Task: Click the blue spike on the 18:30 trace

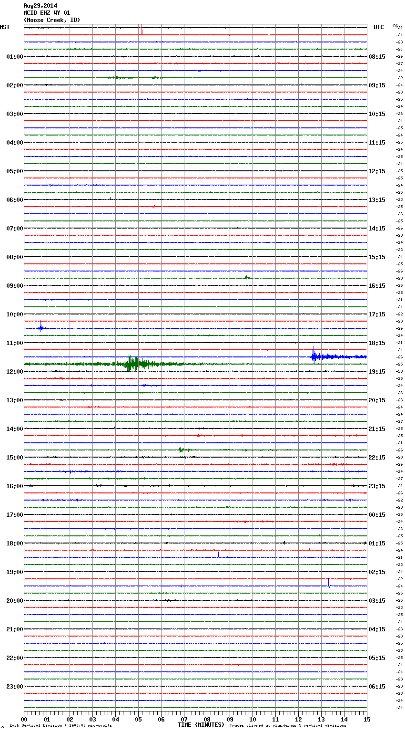Action: click(x=219, y=555)
